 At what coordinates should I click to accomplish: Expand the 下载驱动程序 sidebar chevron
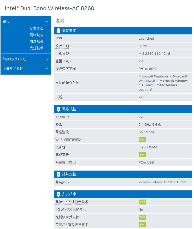[47, 69]
